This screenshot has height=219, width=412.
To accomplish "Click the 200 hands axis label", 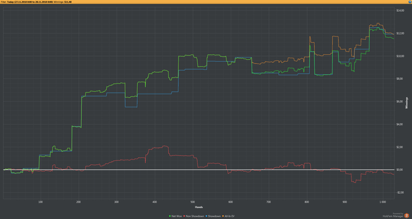I will 78,202.
